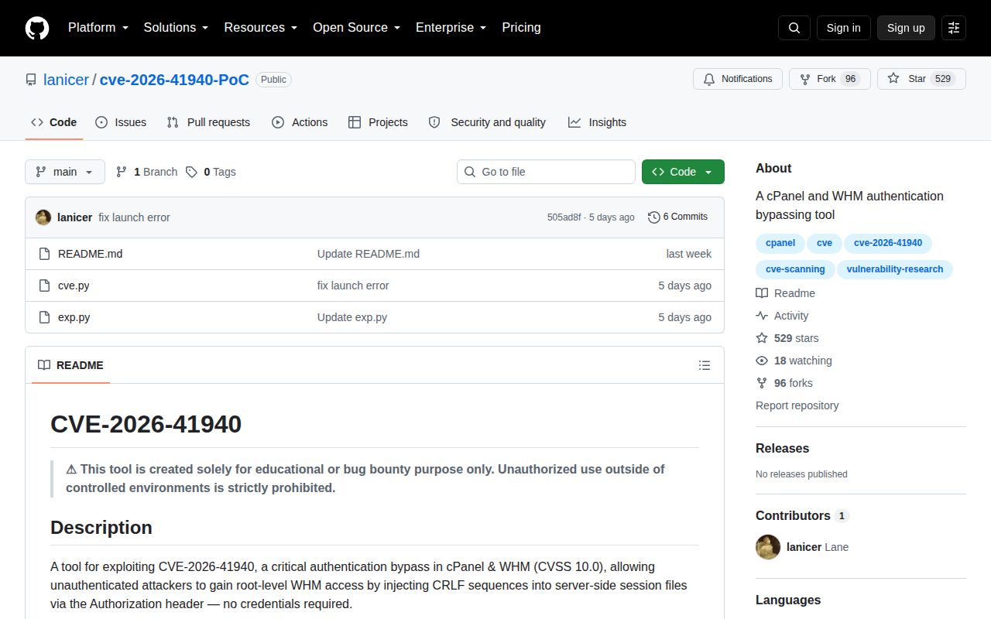Click the commit history clock icon
Image resolution: width=991 pixels, height=619 pixels.
click(654, 217)
